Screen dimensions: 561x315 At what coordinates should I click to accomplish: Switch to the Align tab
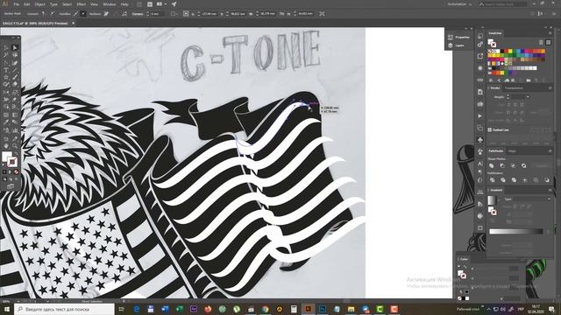[512, 151]
